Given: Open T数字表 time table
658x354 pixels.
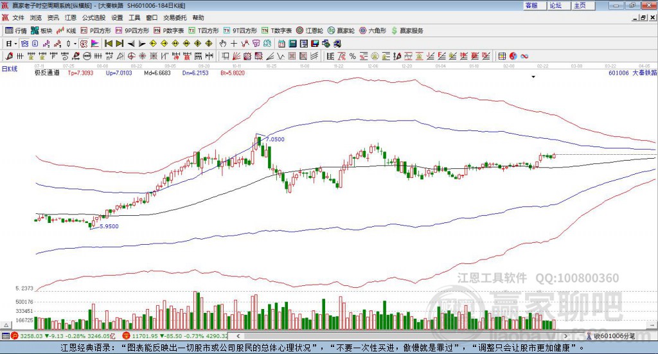Looking at the screenshot, I should (276, 31).
